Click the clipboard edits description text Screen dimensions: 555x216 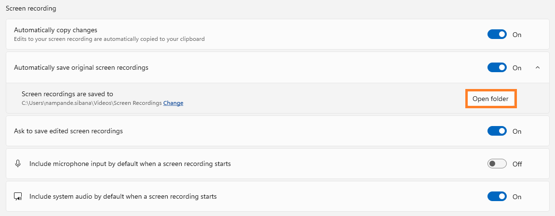click(109, 39)
